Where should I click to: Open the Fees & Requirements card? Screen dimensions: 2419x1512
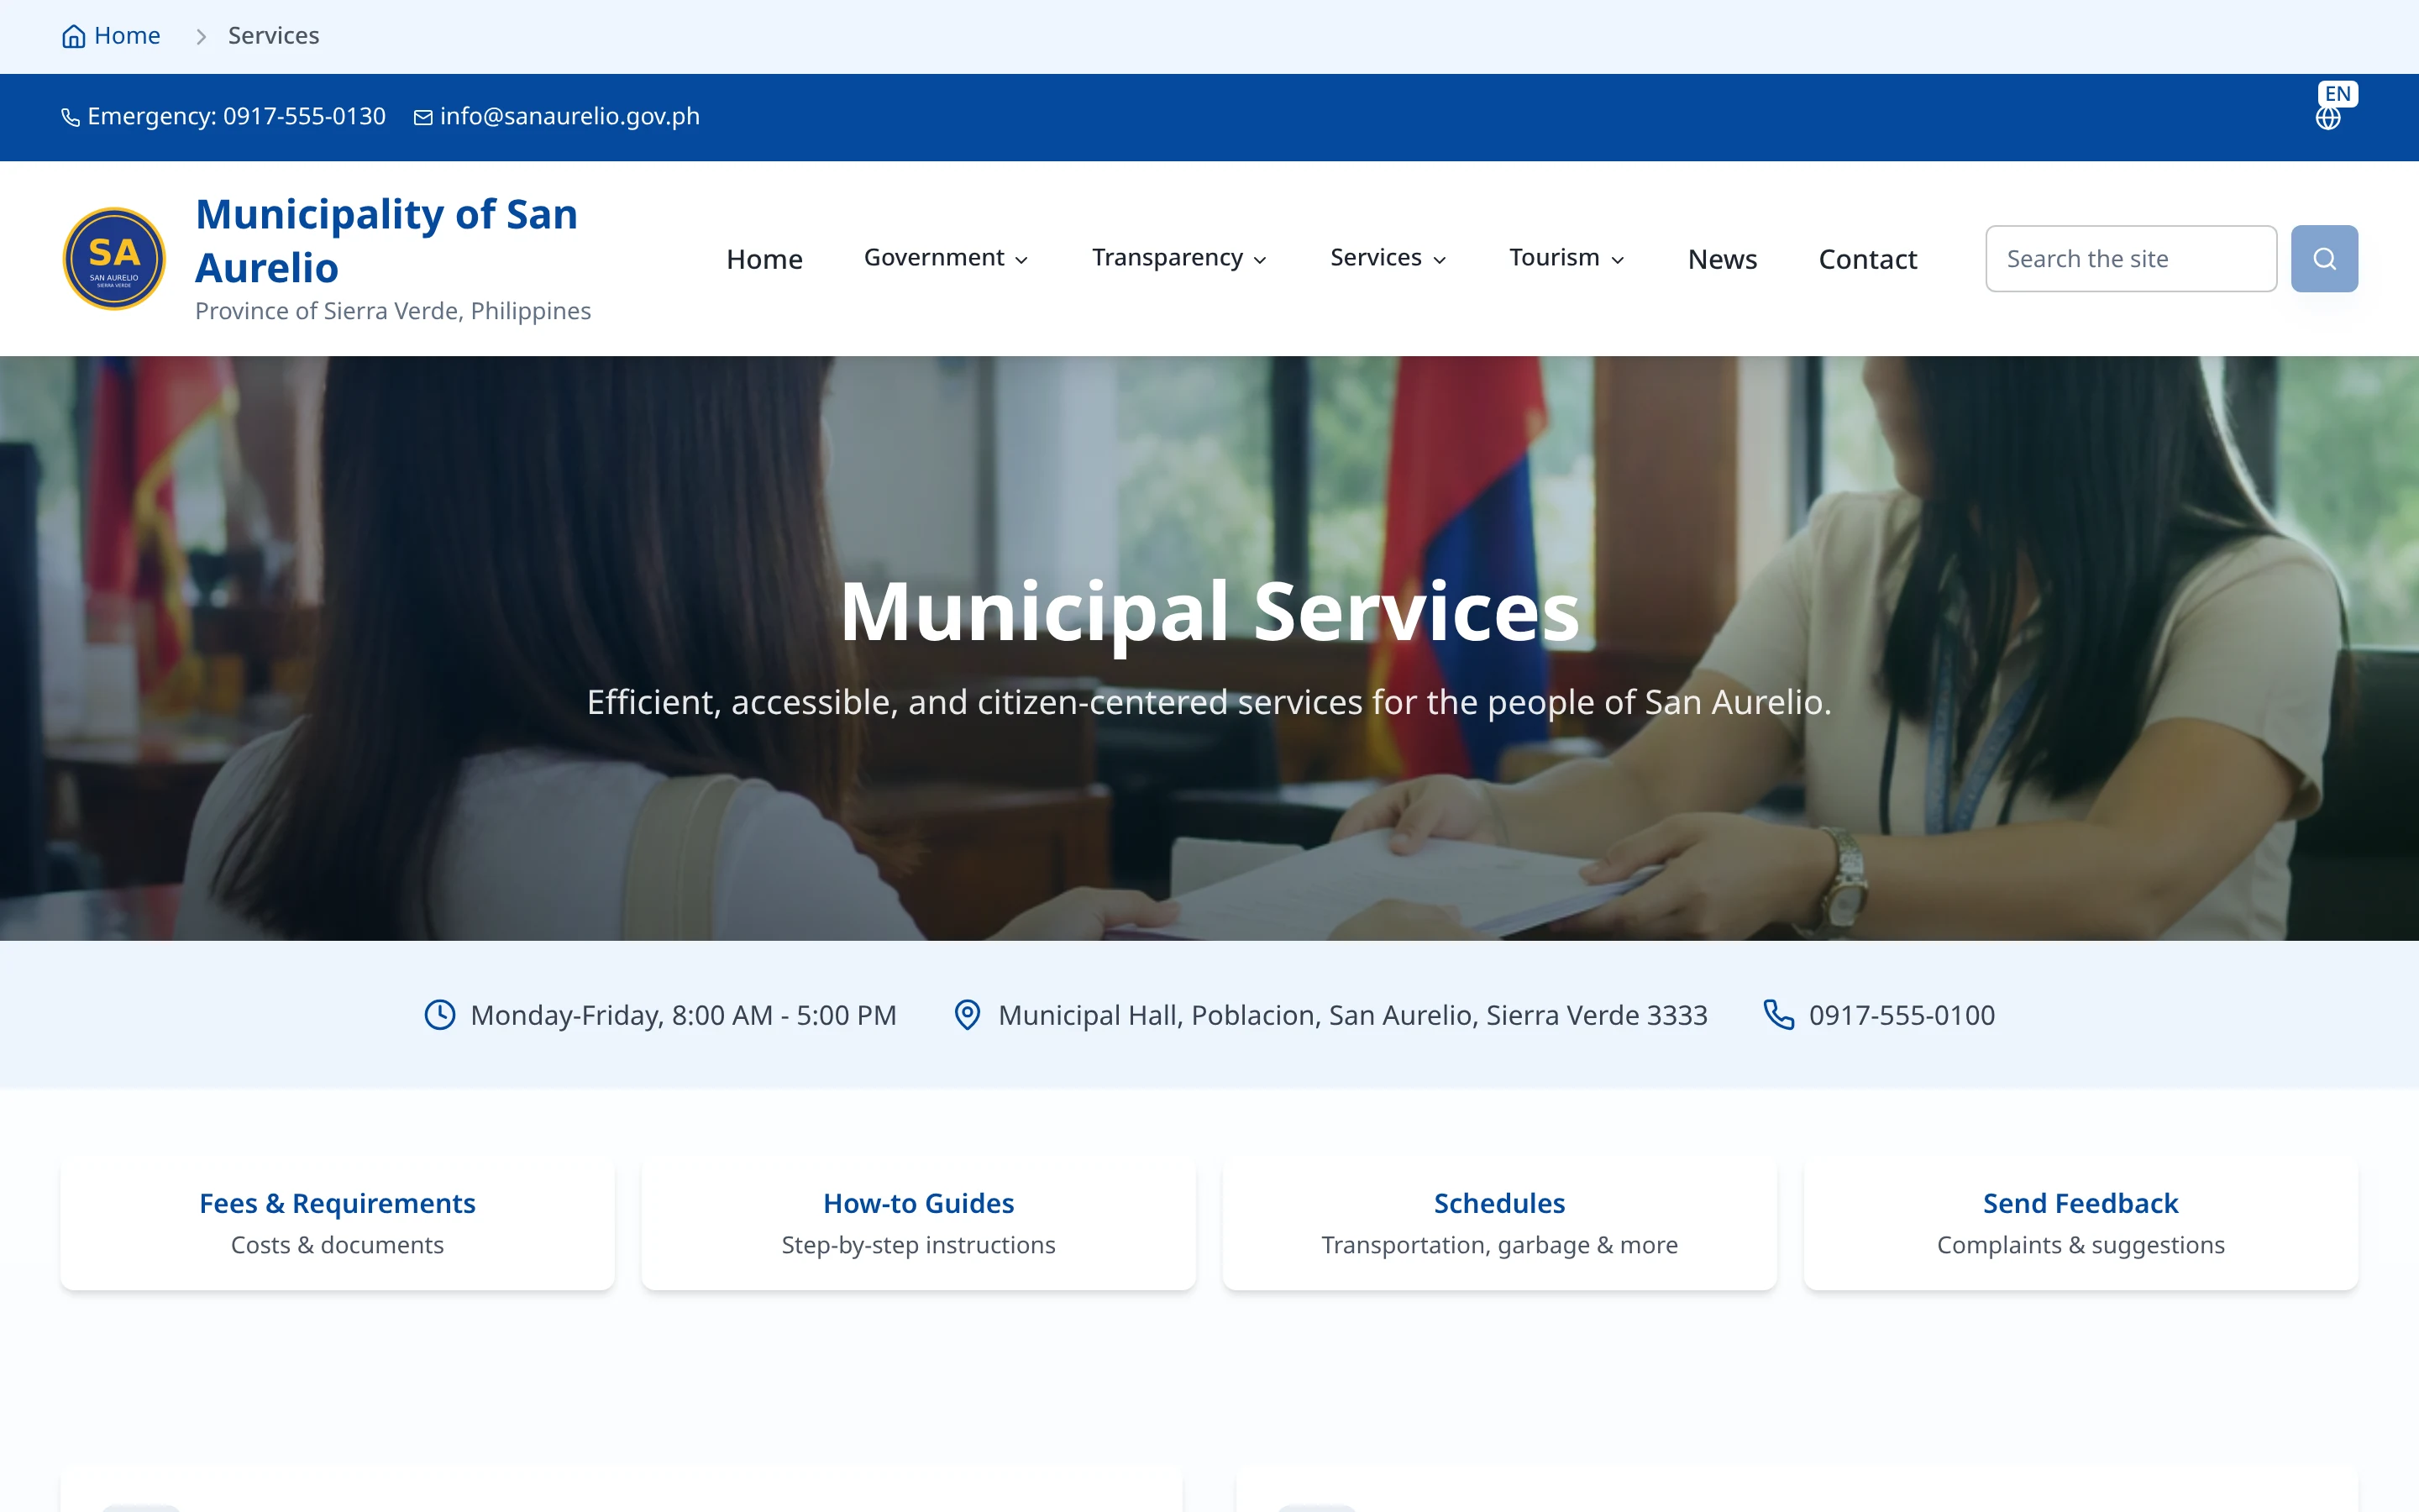tap(338, 1224)
